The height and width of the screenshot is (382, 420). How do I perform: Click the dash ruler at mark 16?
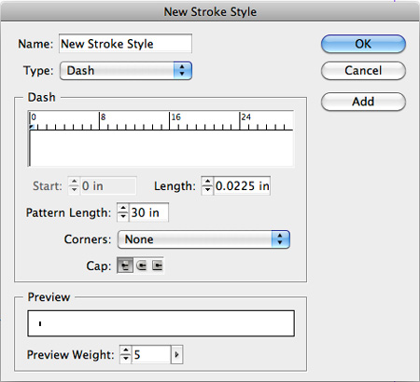tap(170, 121)
